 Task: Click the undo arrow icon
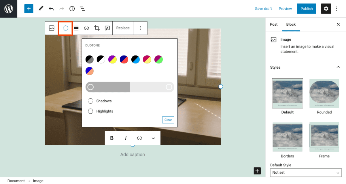tap(51, 9)
